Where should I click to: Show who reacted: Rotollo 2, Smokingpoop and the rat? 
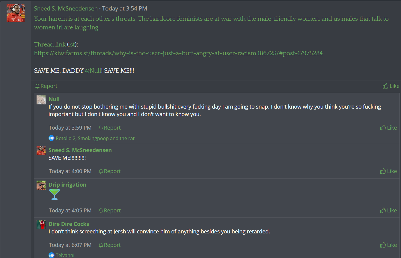coord(95,138)
